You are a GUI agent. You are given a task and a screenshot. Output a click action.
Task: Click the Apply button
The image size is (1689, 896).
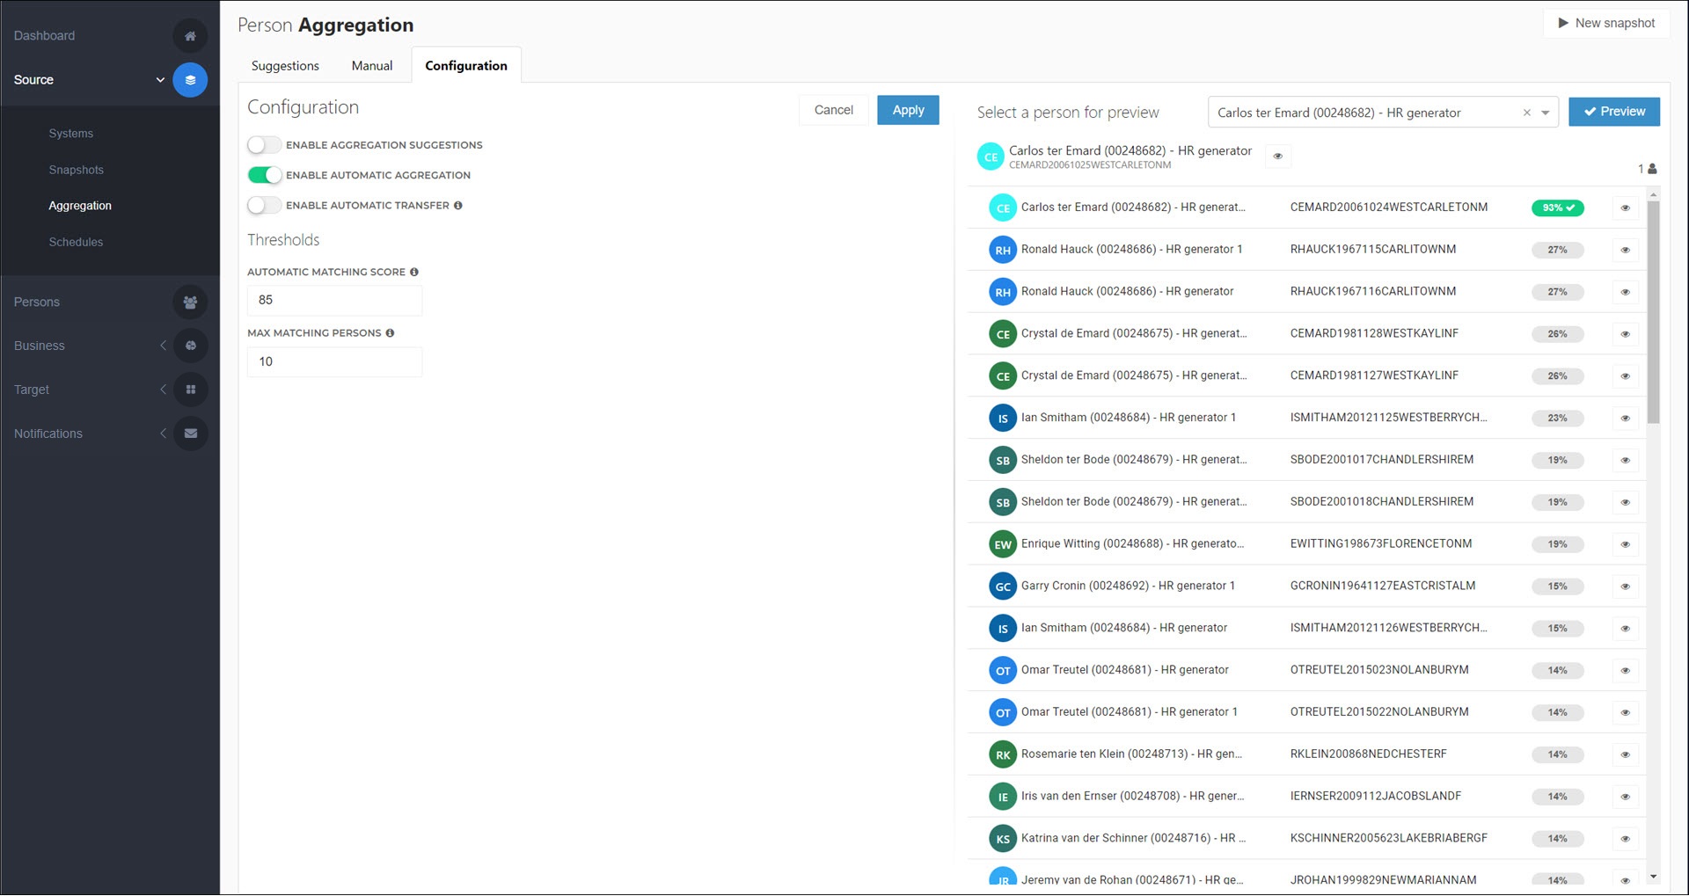(x=908, y=110)
